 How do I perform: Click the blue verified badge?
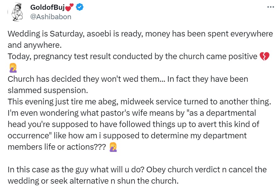click(x=80, y=8)
